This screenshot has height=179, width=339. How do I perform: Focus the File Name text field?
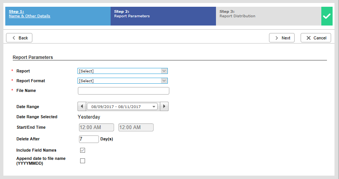tap(123, 91)
